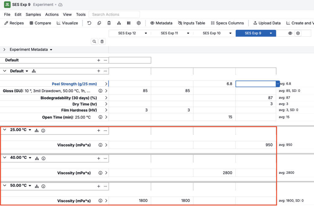Click the trash delete icon in toolbar

pyautogui.click(x=109, y=23)
